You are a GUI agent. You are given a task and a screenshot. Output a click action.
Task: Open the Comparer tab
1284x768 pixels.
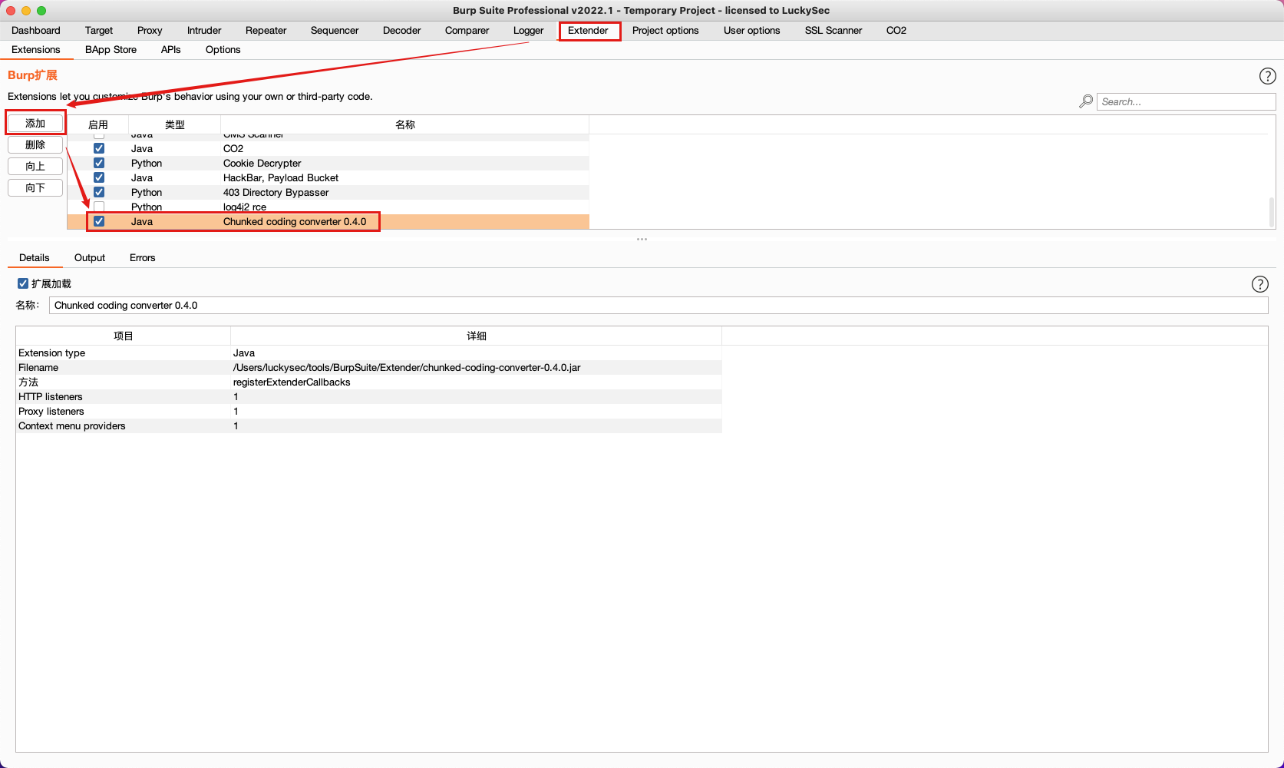[x=467, y=31]
